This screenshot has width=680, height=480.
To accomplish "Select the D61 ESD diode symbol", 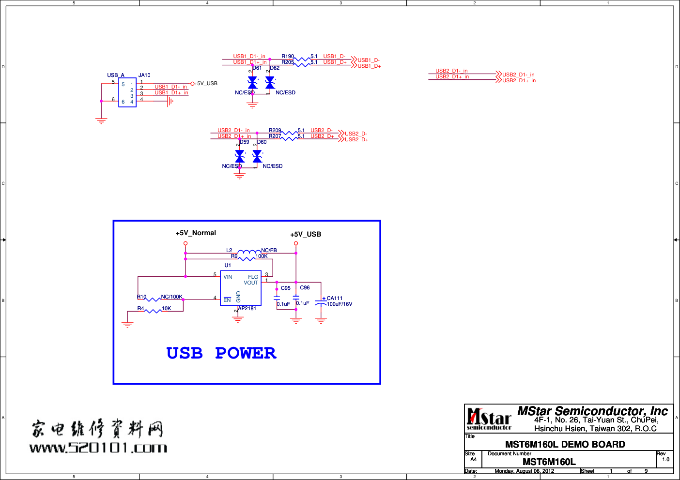I will (252, 83).
